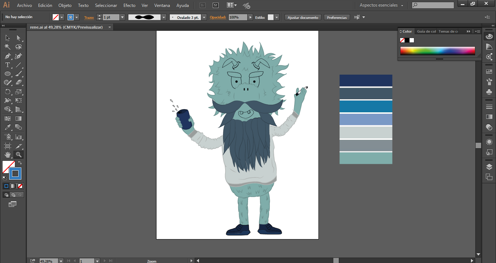This screenshot has height=263, width=496.
Task: Select the Direct Selection tool
Action: coord(19,38)
